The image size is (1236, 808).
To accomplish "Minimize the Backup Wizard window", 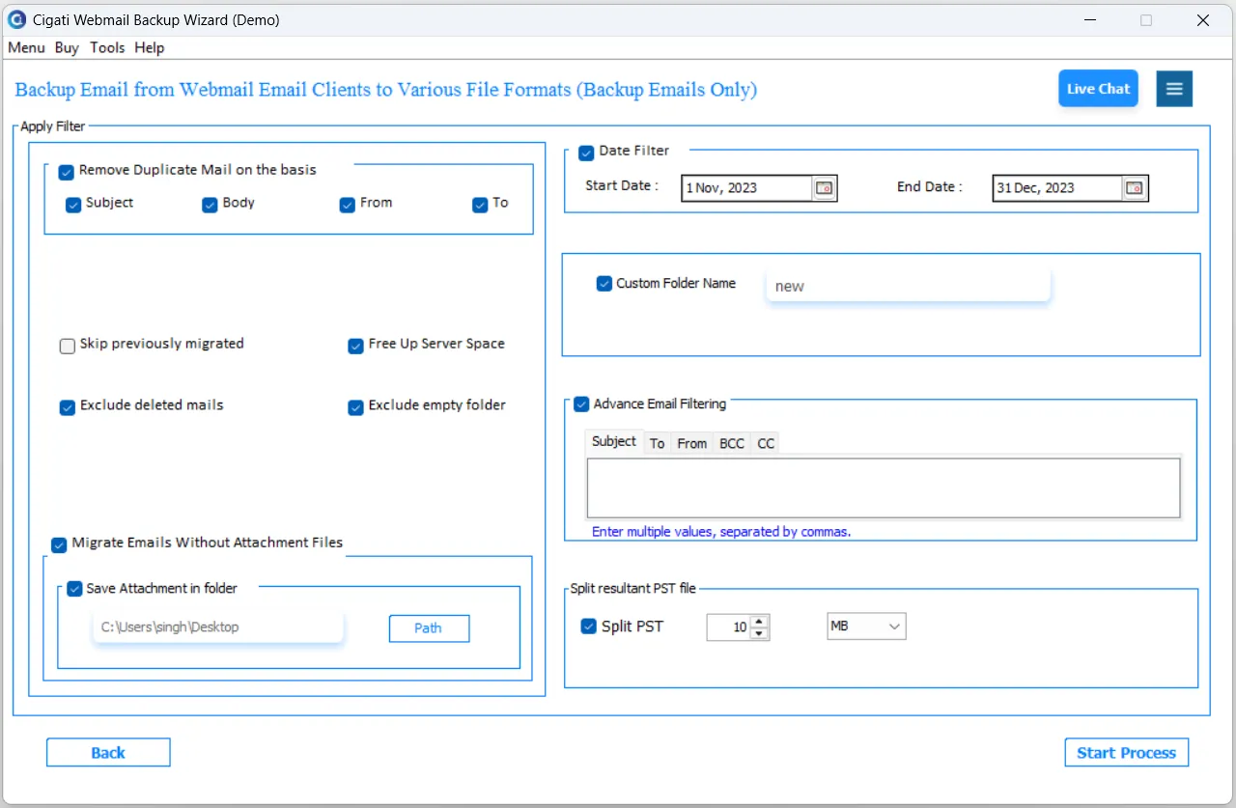I will 1089,20.
